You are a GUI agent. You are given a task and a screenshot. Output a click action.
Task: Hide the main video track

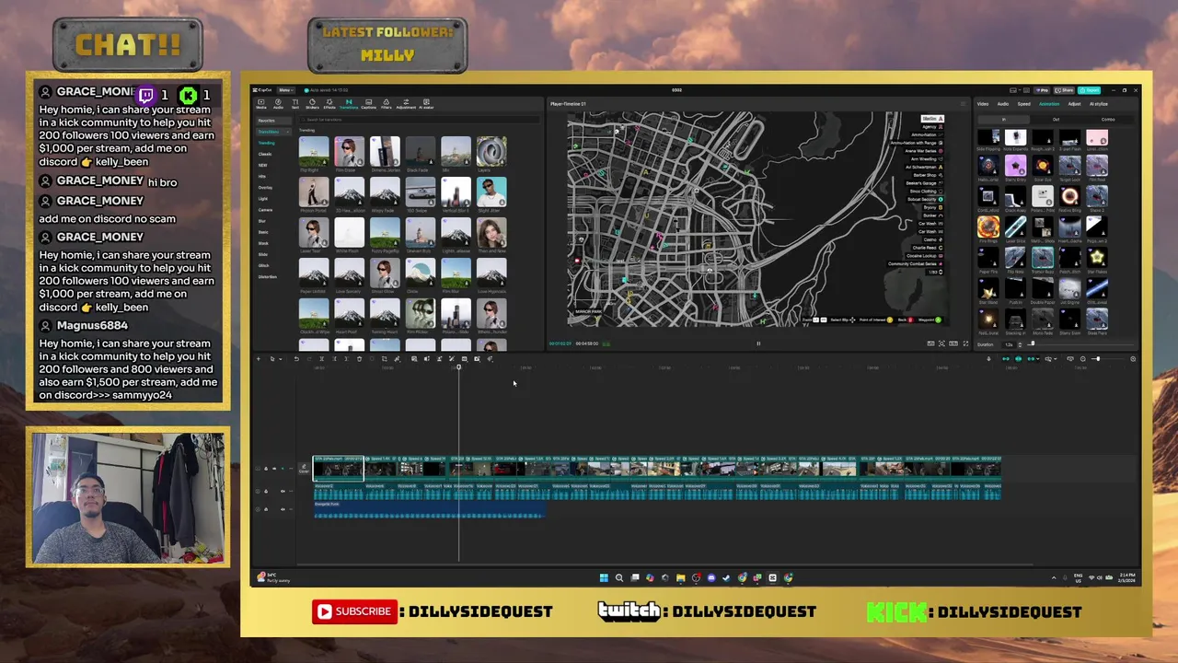pyautogui.click(x=274, y=469)
